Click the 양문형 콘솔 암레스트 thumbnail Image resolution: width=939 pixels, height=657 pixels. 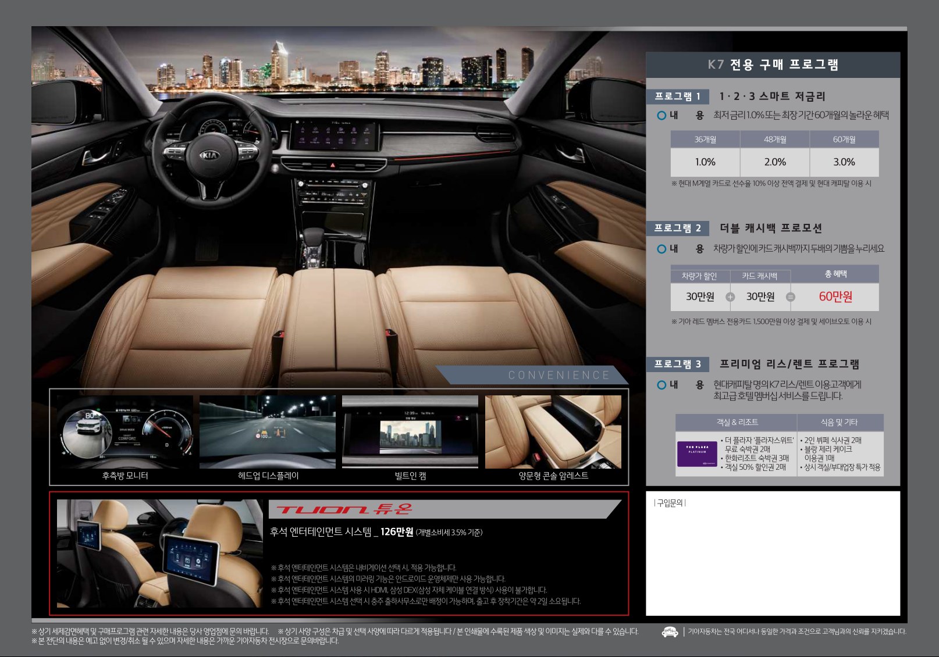point(553,432)
